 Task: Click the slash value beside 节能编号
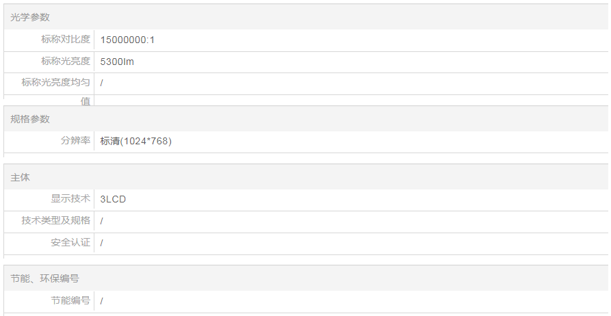coord(101,300)
